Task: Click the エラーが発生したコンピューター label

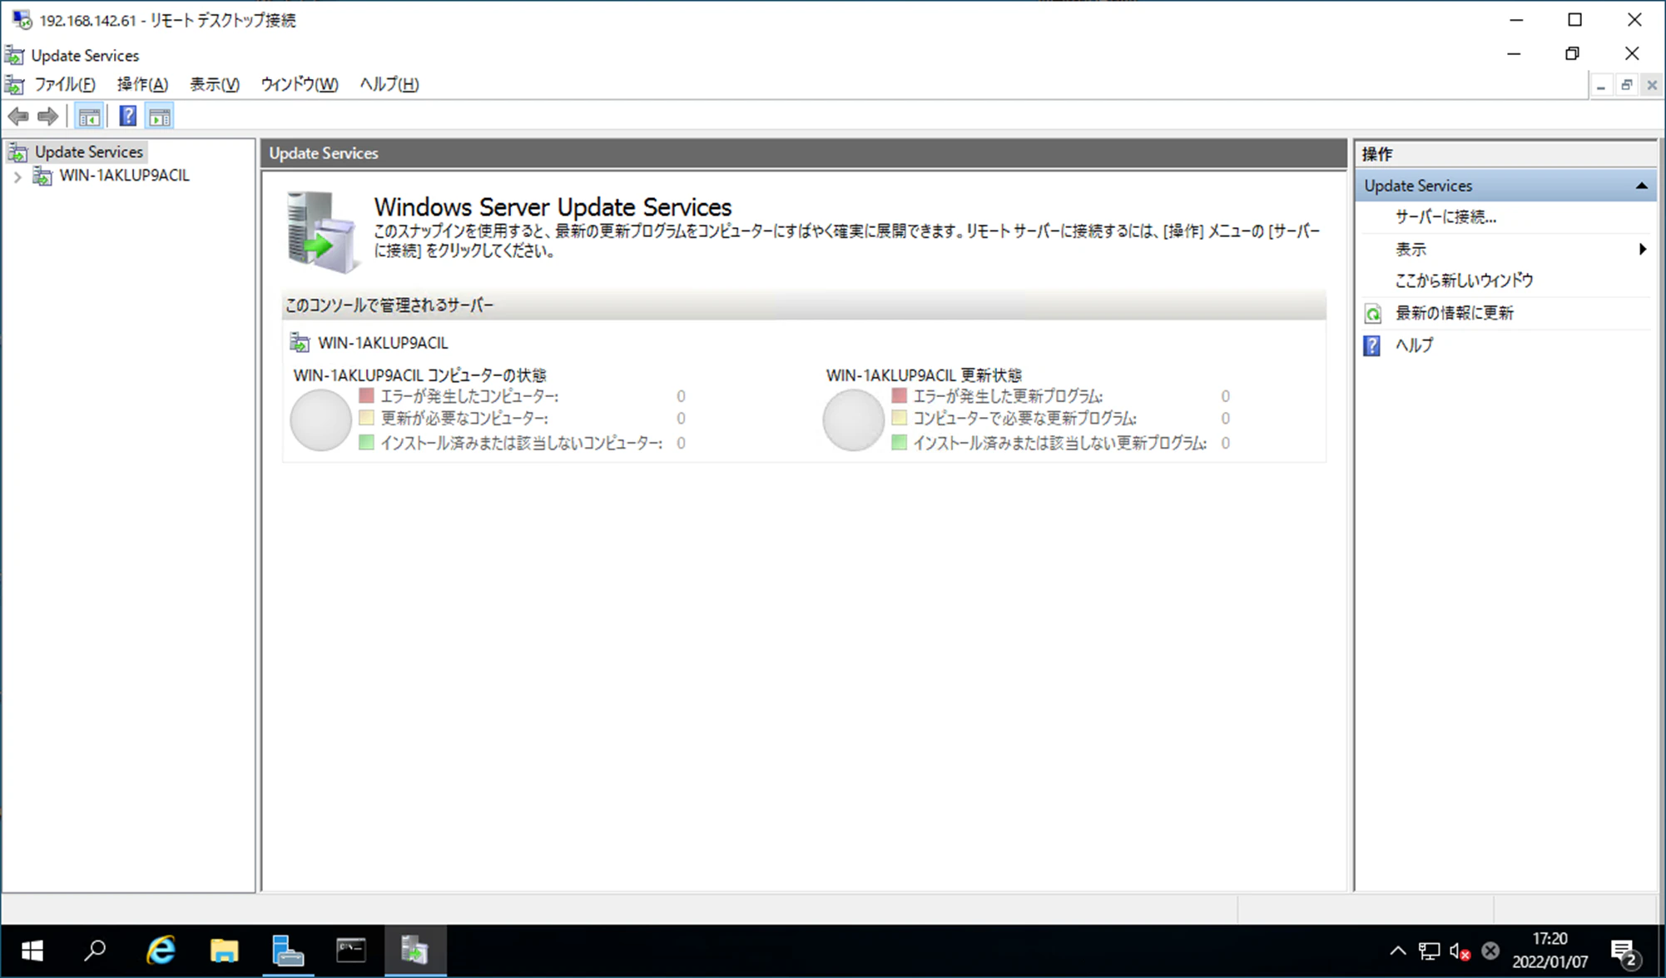Action: [470, 396]
